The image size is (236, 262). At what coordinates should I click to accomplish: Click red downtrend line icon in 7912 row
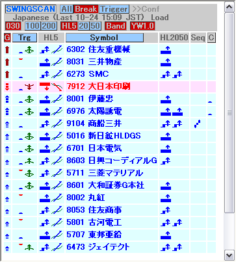point(57,86)
